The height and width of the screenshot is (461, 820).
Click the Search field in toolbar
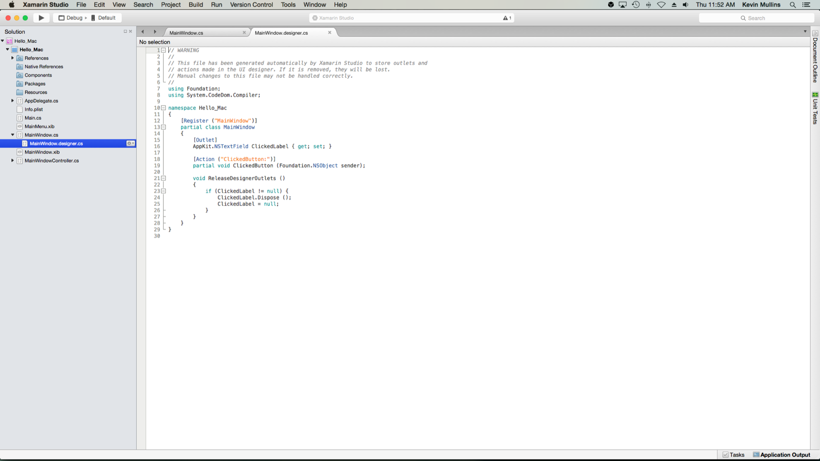tap(756, 18)
